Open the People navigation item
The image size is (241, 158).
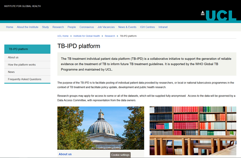(72, 27)
